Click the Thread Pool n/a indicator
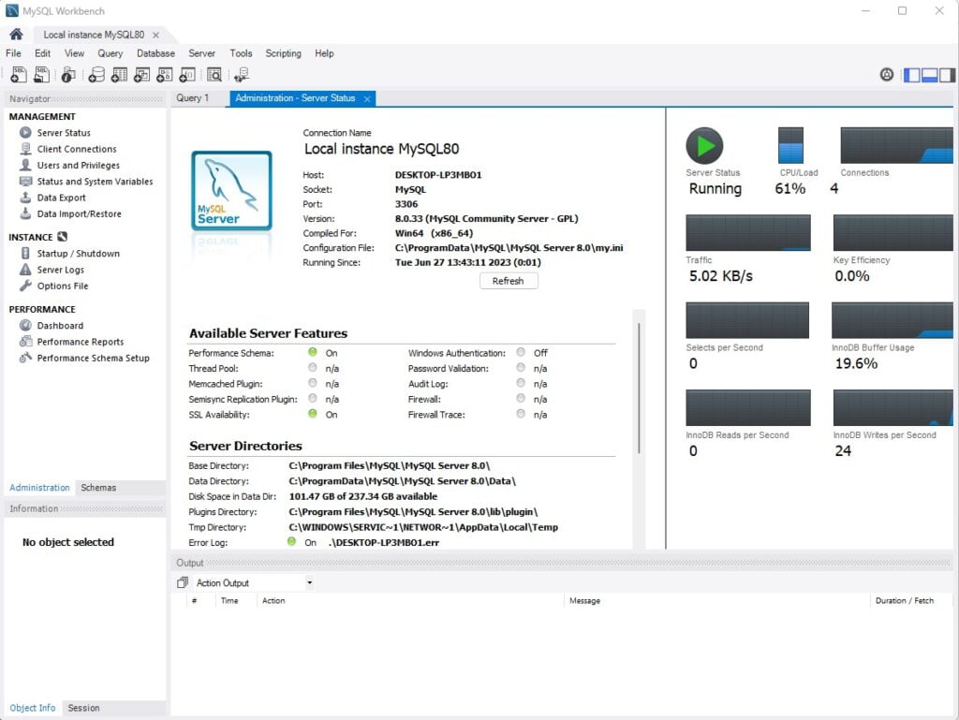Screen dimensions: 959x720 (x=313, y=368)
